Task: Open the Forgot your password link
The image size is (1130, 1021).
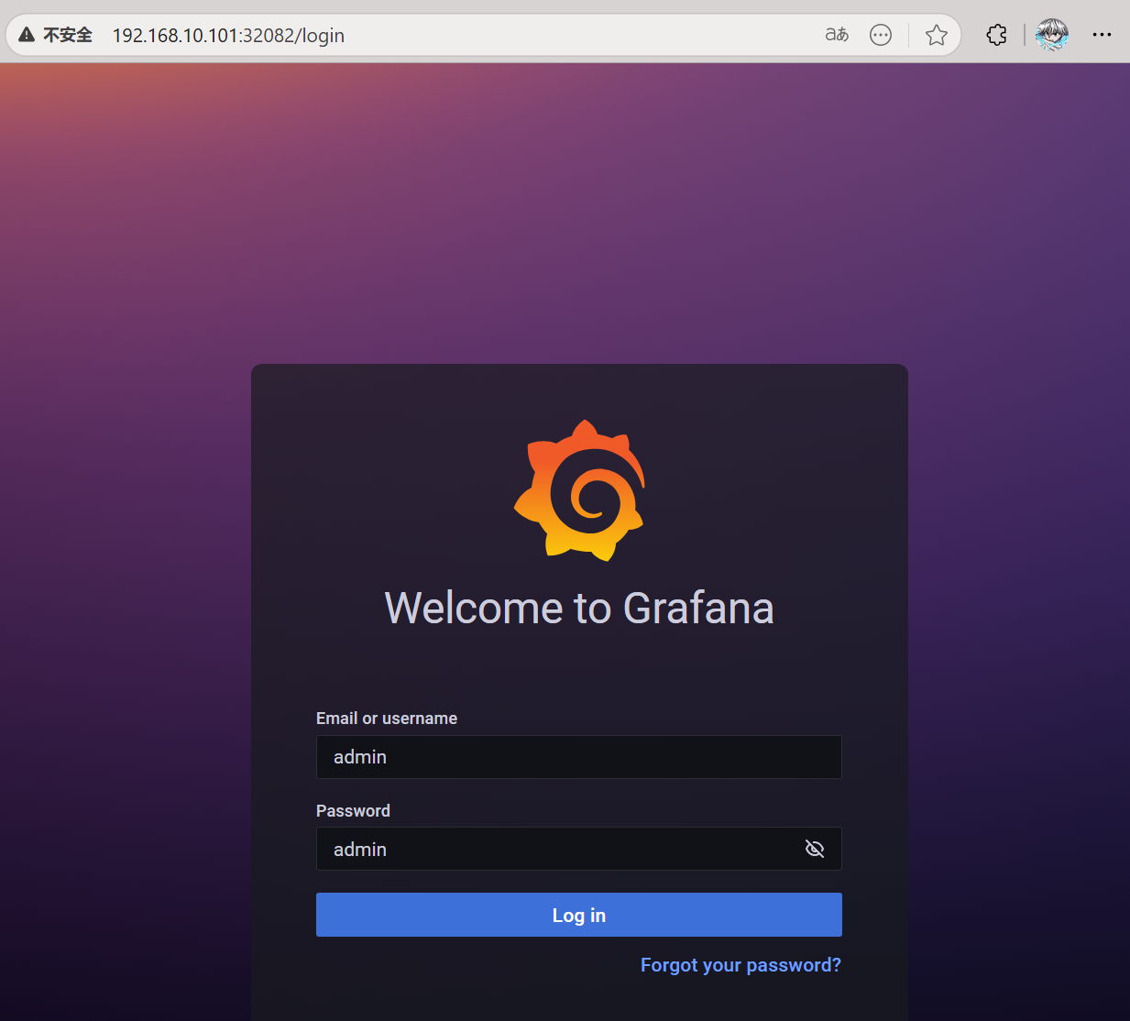Action: (x=741, y=965)
